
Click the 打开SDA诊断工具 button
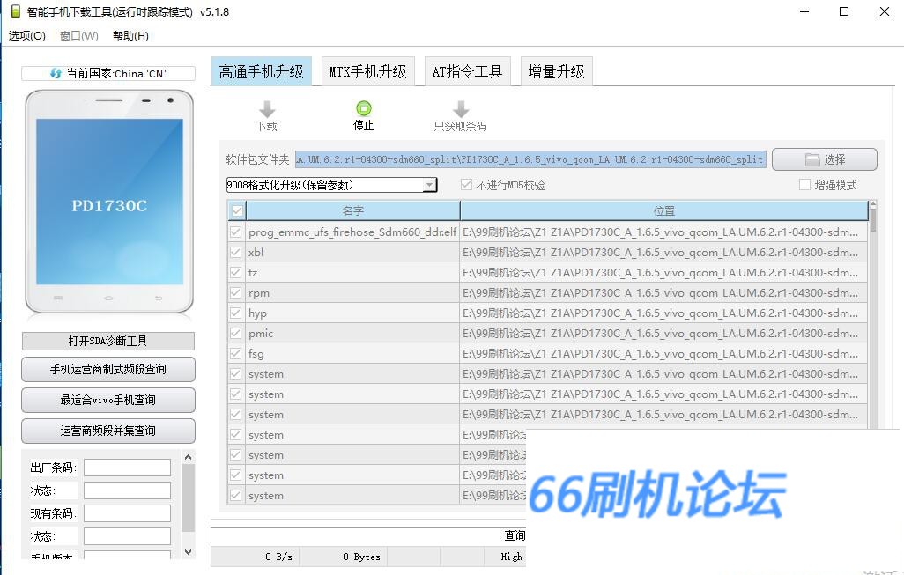pos(108,341)
